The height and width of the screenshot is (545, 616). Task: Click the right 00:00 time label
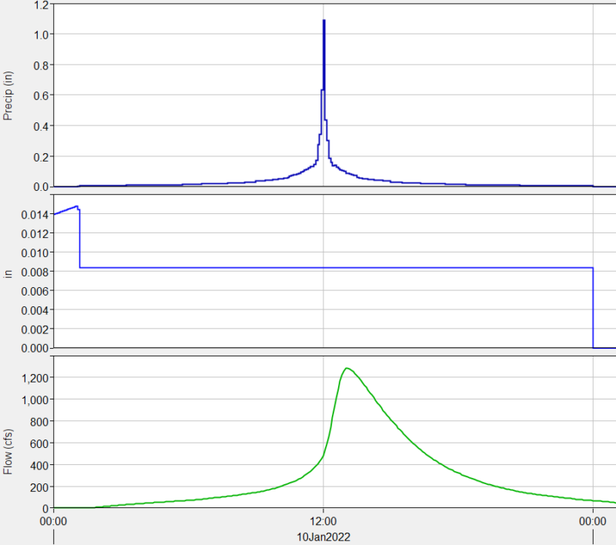592,520
